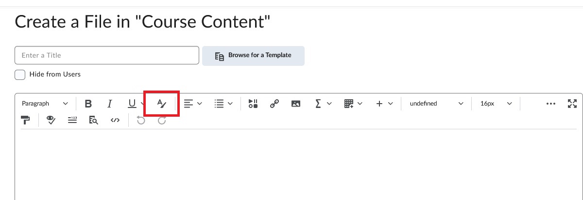Expand the Paragraph format dropdown
The height and width of the screenshot is (200, 583).
[x=45, y=103]
